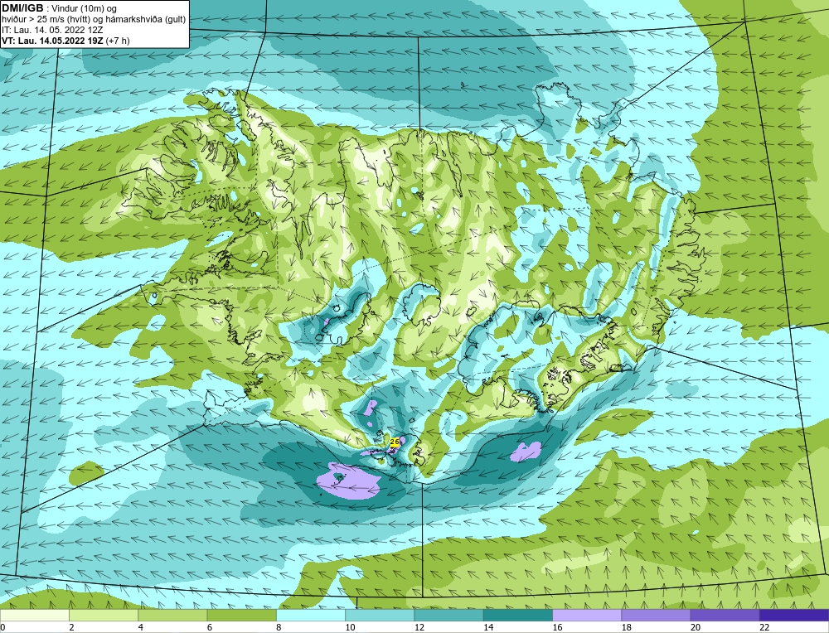
Task: Select legend swatch between 18 and 20
Action: pyautogui.click(x=656, y=615)
